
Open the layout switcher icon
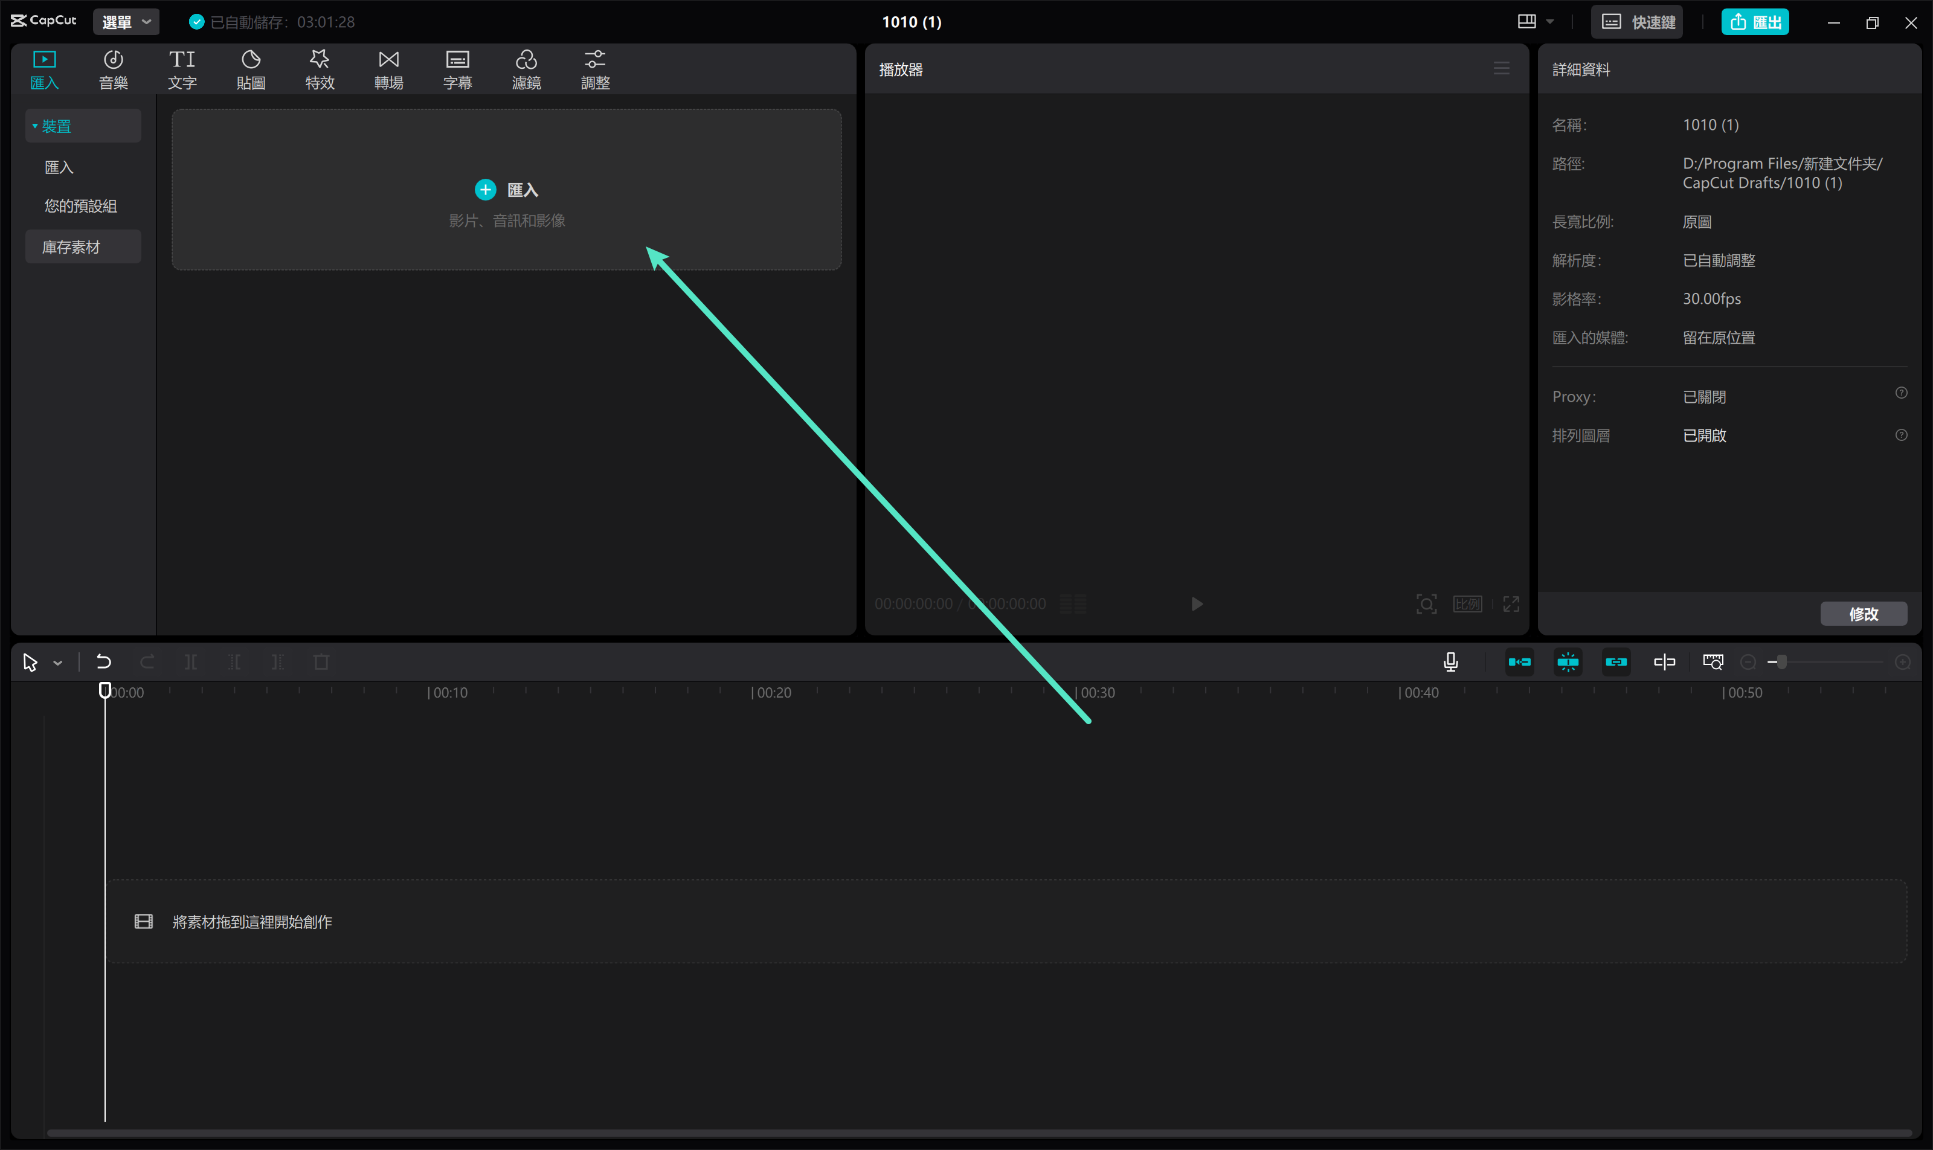tap(1527, 22)
